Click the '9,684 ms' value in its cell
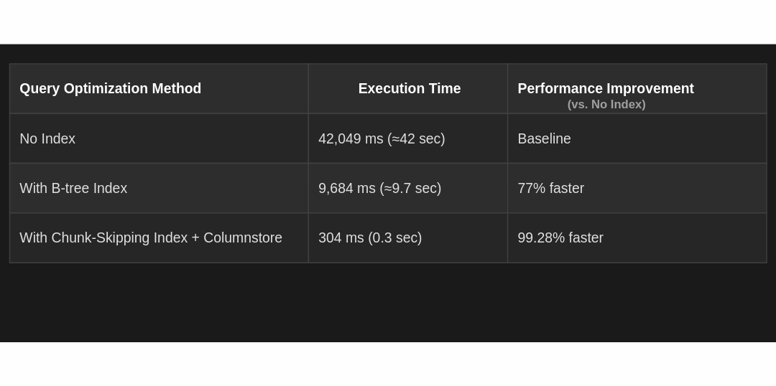This screenshot has height=386, width=776. point(347,188)
